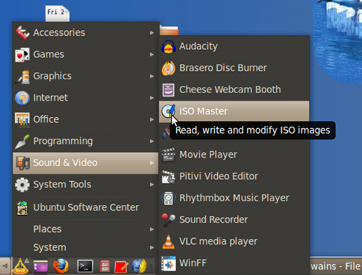Click the VLC traffic cone icon
Screen dimensions: 362x275
[168, 242]
